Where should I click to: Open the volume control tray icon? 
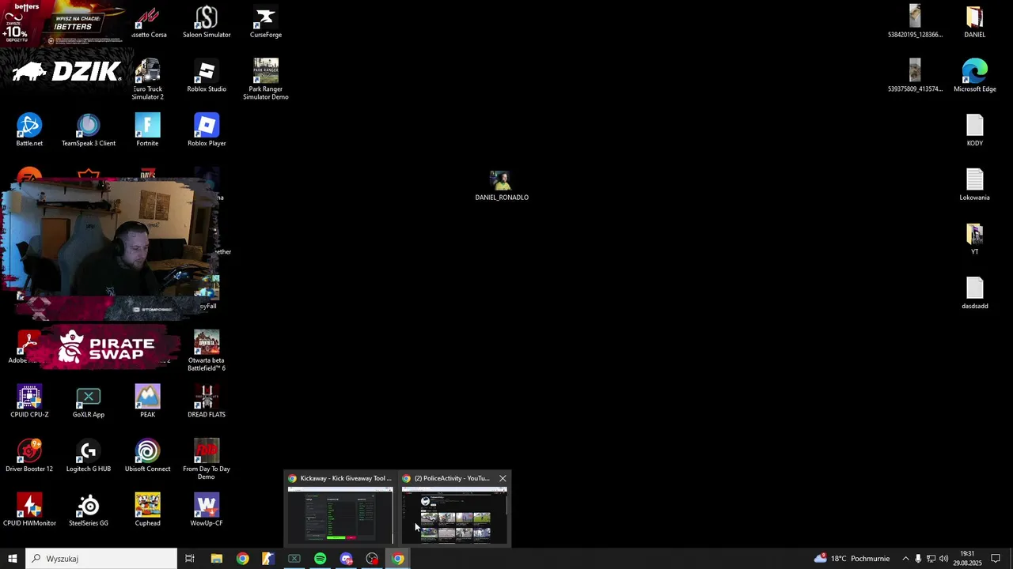943,559
